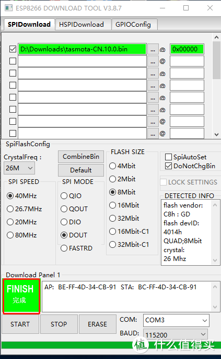Uncheck the DoNotChgBin checkbox
The width and height of the screenshot is (221, 359).
click(190, 166)
